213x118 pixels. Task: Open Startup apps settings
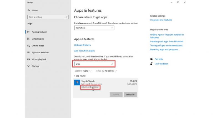pyautogui.click(x=35, y=66)
